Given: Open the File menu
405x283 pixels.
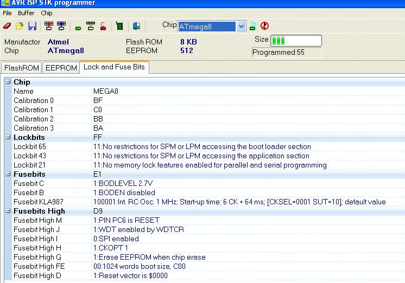Looking at the screenshot, I should point(7,13).
